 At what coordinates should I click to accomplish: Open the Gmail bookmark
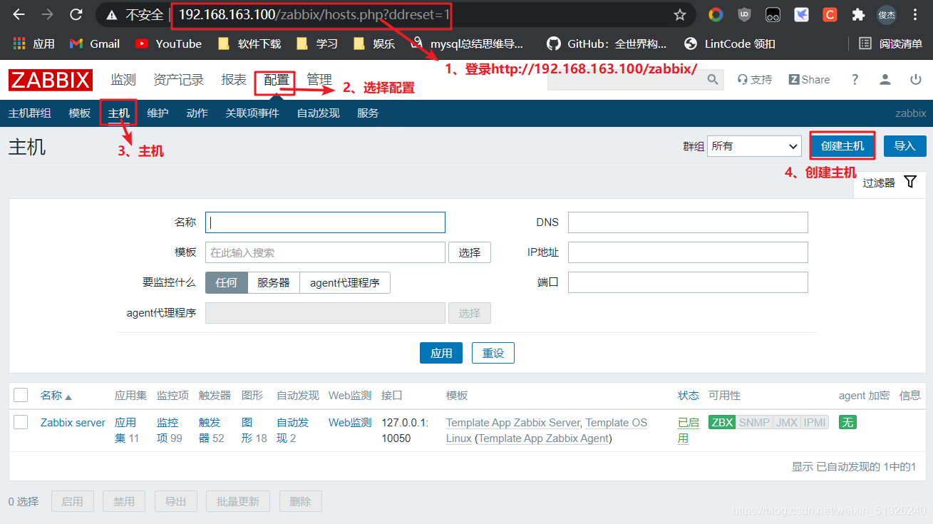94,43
